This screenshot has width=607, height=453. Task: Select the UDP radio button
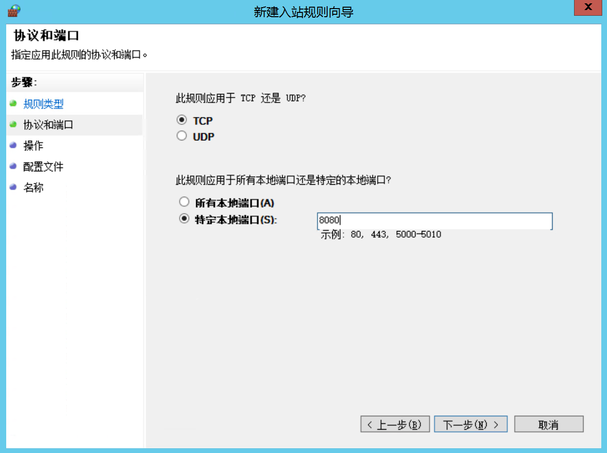coord(181,136)
